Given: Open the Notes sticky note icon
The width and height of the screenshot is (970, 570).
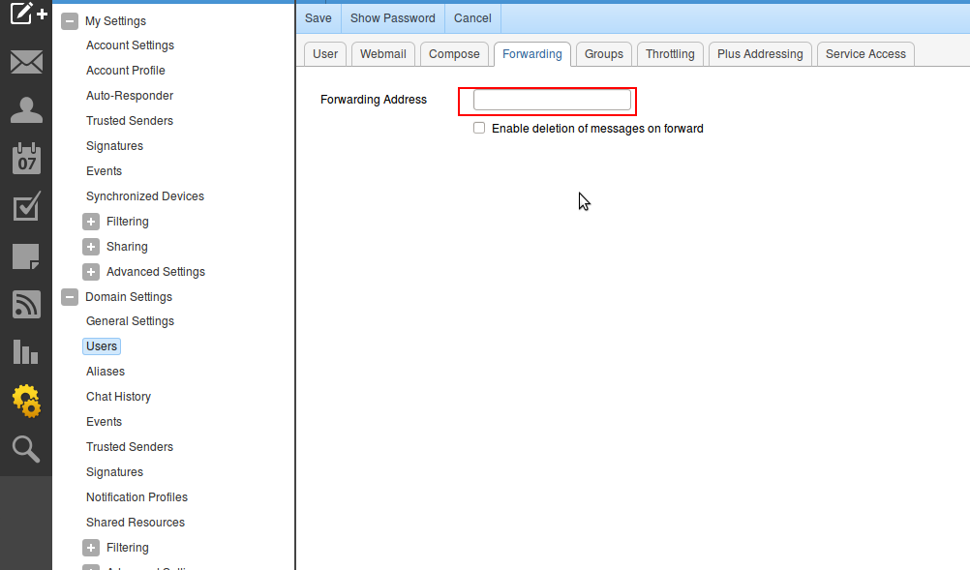Looking at the screenshot, I should point(26,255).
